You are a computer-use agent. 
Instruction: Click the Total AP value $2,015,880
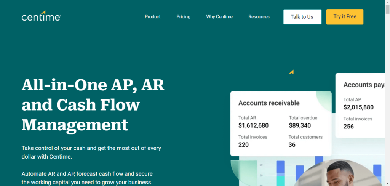pyautogui.click(x=358, y=107)
